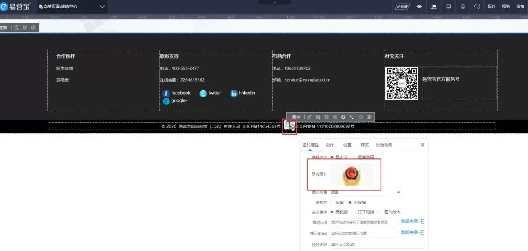Click the alignment guides icon in top toolbar

coord(434,7)
